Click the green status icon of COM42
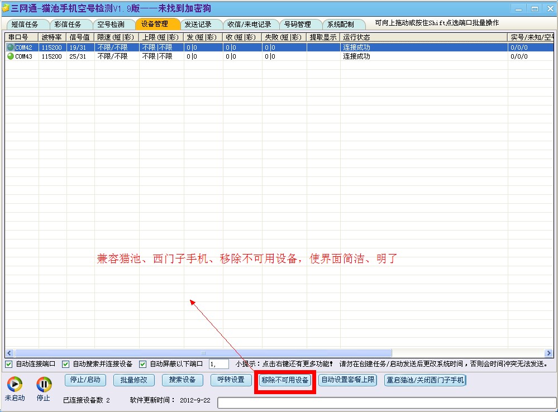The height and width of the screenshot is (412, 558). tap(10, 47)
